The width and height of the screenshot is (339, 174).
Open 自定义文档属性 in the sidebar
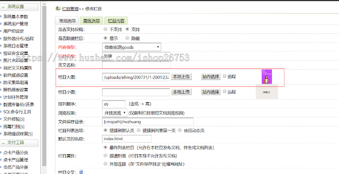(17, 68)
